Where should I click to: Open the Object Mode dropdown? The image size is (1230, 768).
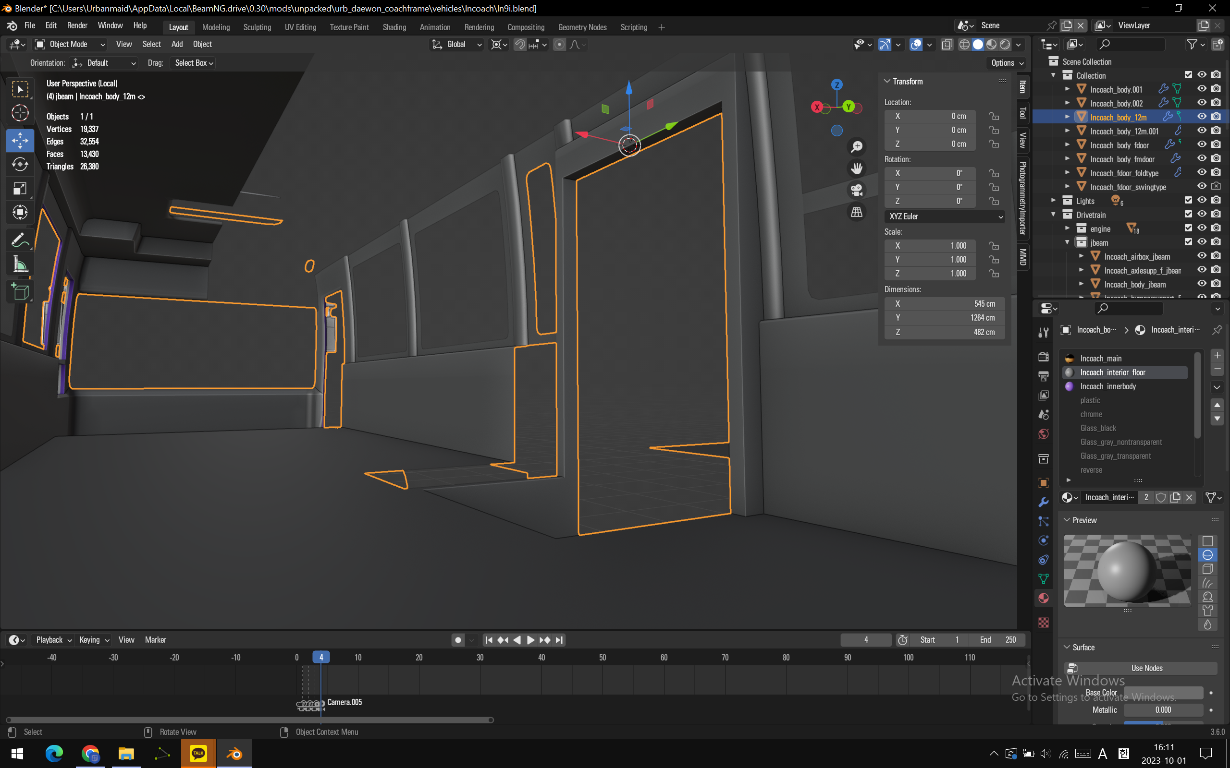click(70, 45)
